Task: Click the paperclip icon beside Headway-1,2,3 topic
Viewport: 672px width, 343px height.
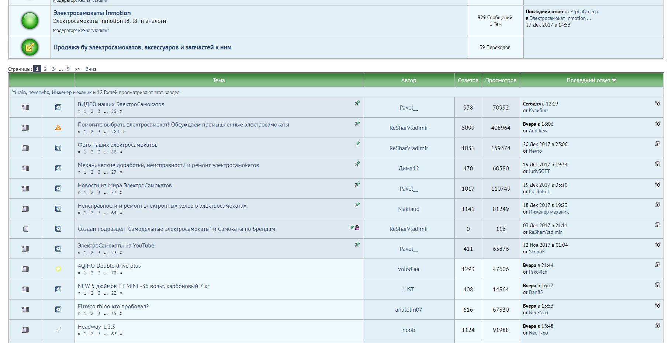Action: click(58, 330)
